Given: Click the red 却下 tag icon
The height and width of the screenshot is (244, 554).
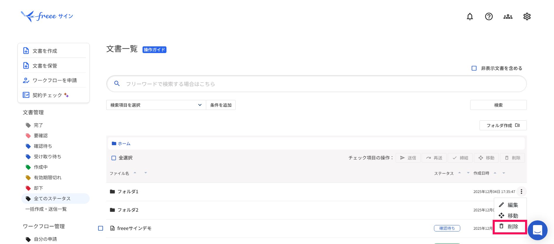Looking at the screenshot, I should 28,188.
